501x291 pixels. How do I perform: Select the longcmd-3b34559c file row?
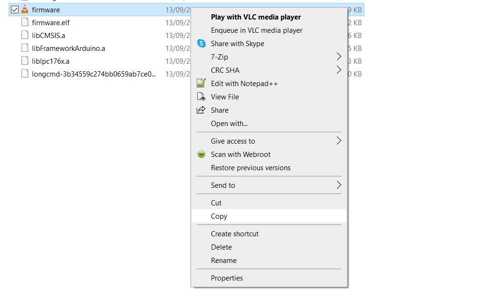(94, 74)
